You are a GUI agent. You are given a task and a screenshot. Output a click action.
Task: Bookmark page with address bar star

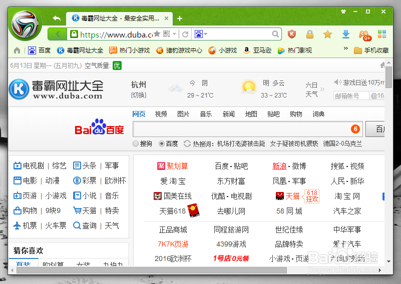(x=157, y=33)
